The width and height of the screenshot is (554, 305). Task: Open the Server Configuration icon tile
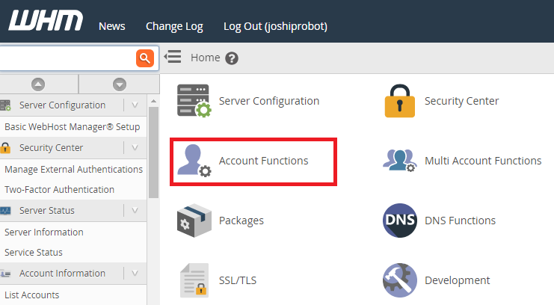[194, 101]
